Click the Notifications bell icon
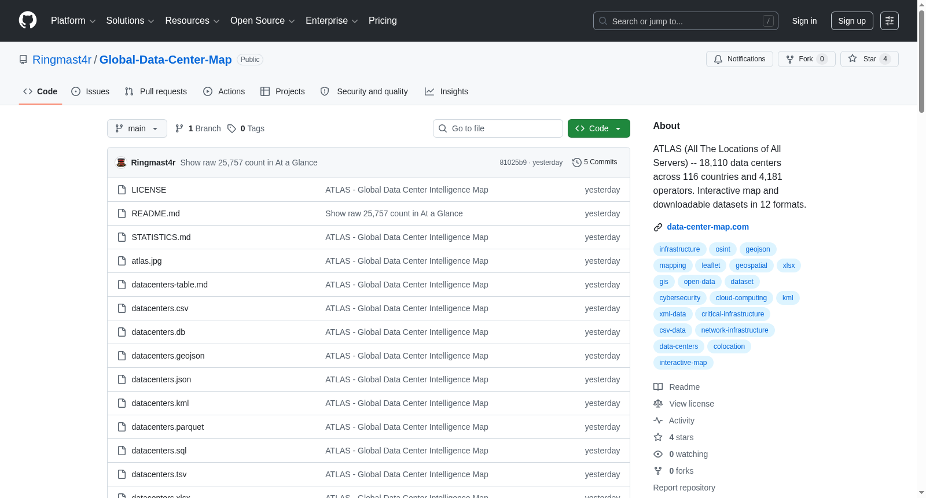This screenshot has width=926, height=498. (718, 59)
